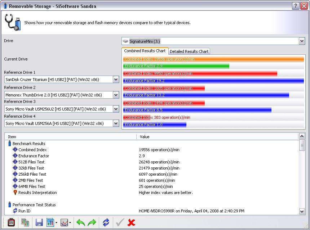Viewport: 310px width, 230px height.
Task: Expand the Reference Drive 4 dropdown
Action: point(116,123)
